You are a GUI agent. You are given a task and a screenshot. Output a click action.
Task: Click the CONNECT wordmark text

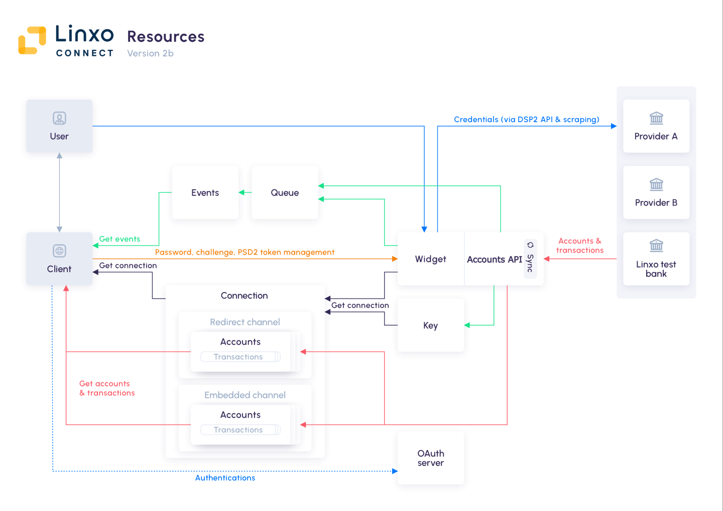[85, 53]
